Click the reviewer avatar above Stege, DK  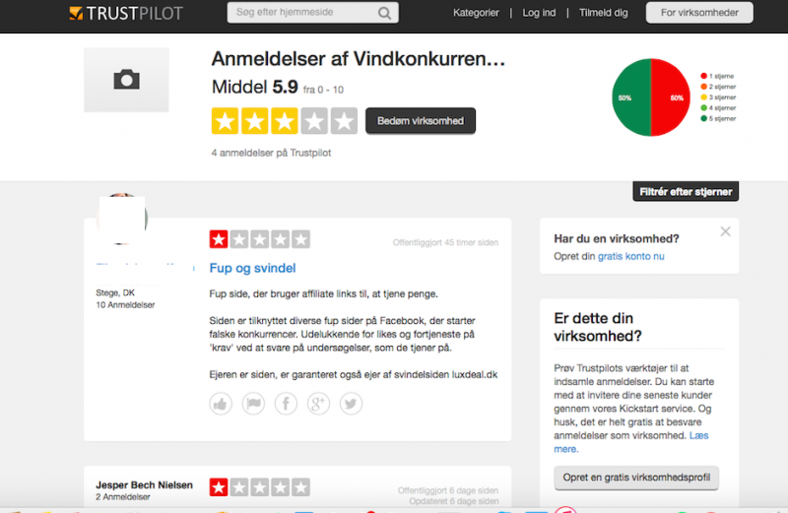(x=122, y=219)
